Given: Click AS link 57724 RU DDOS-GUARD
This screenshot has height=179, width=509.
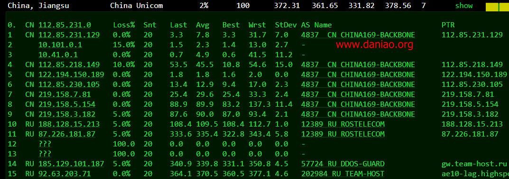Looking at the screenshot, I should [343, 164].
